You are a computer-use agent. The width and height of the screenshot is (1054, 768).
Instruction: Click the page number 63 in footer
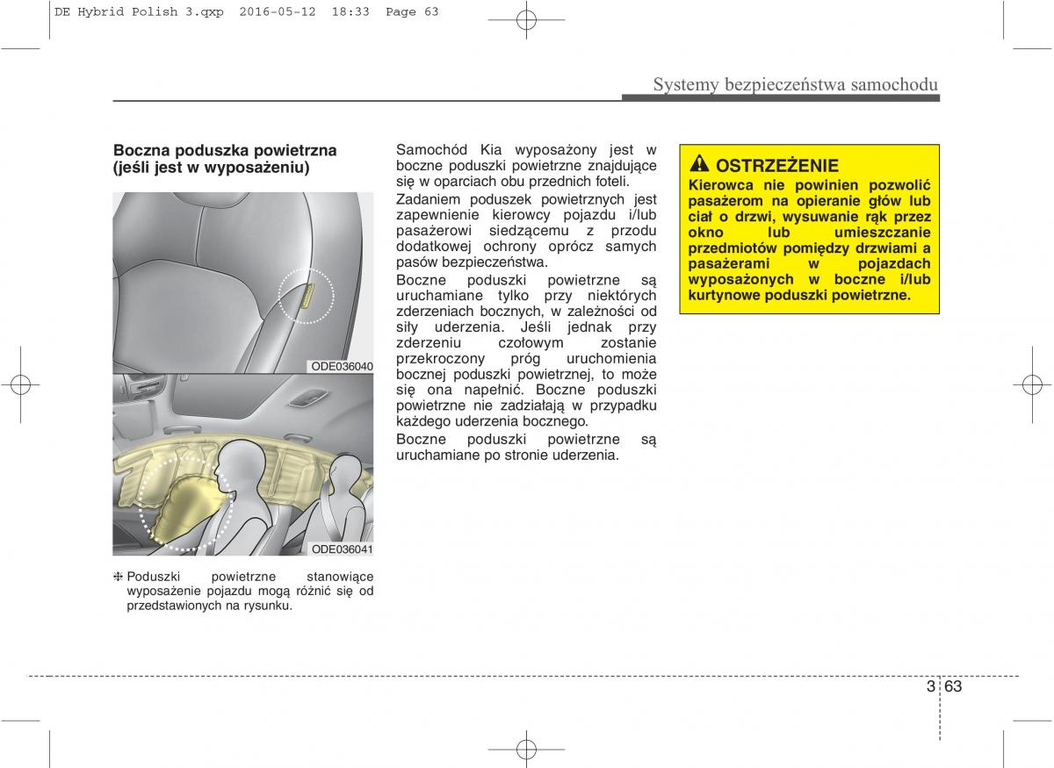(955, 686)
